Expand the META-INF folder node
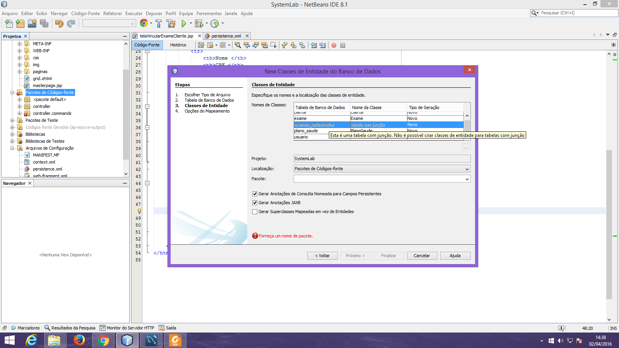The height and width of the screenshot is (348, 619). coord(19,44)
